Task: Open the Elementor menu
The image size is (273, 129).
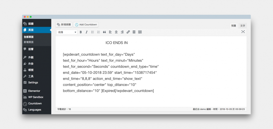Action: coord(37,91)
